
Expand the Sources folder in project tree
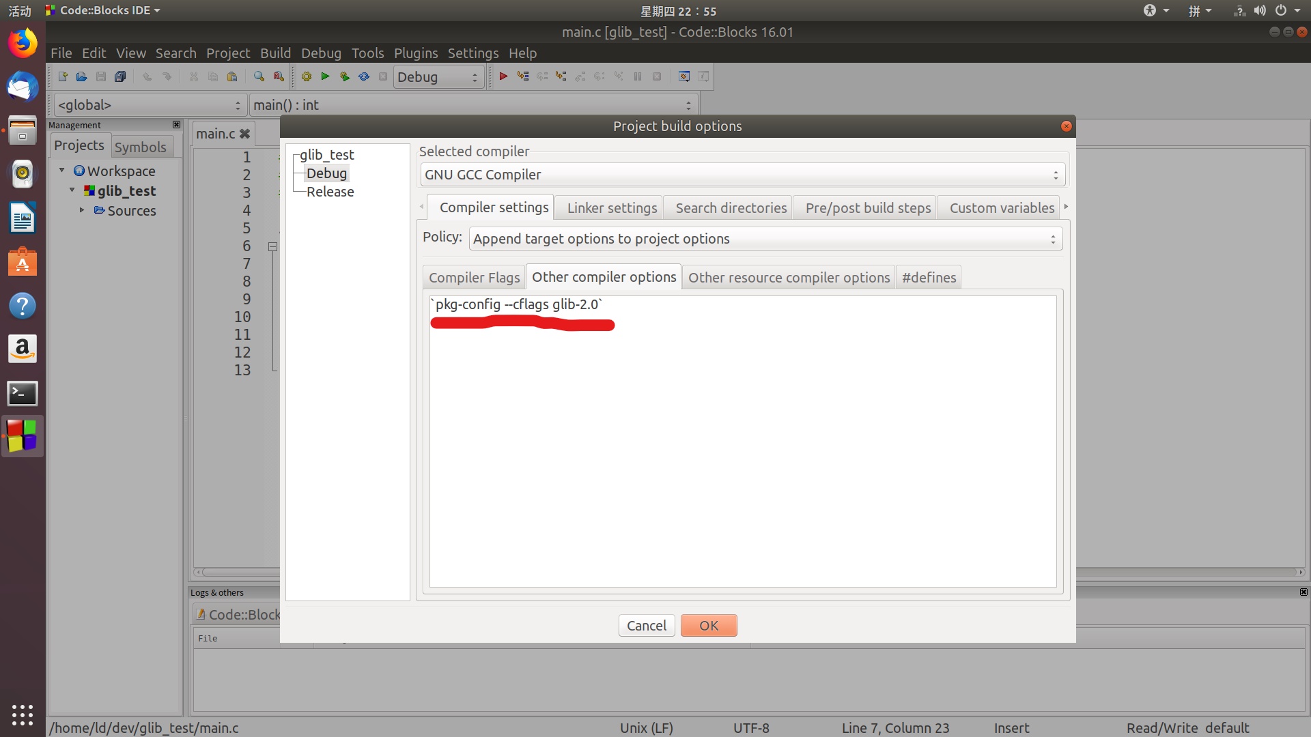(82, 210)
